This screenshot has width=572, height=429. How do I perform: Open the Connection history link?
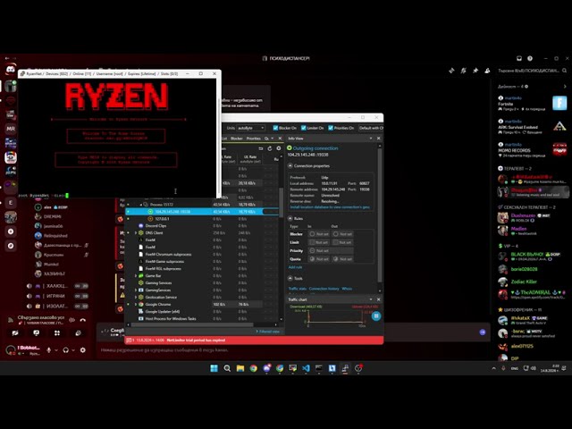[x=324, y=289]
